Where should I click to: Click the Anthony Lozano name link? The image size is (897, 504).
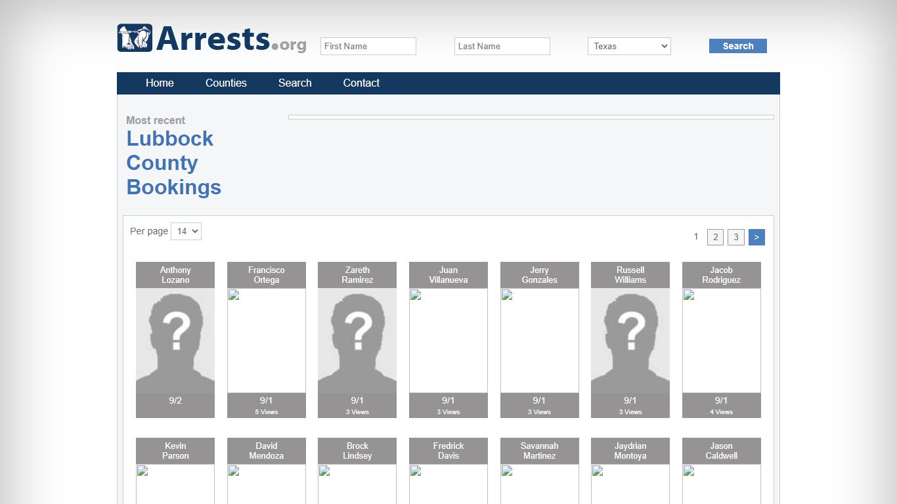[175, 275]
